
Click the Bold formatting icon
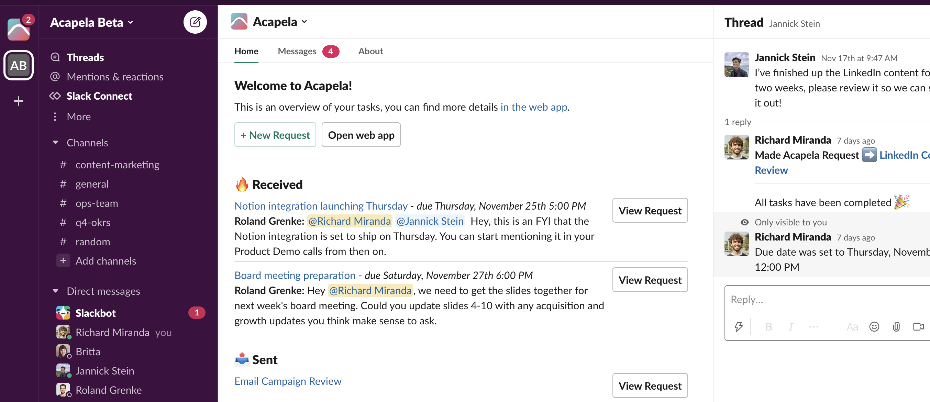768,326
